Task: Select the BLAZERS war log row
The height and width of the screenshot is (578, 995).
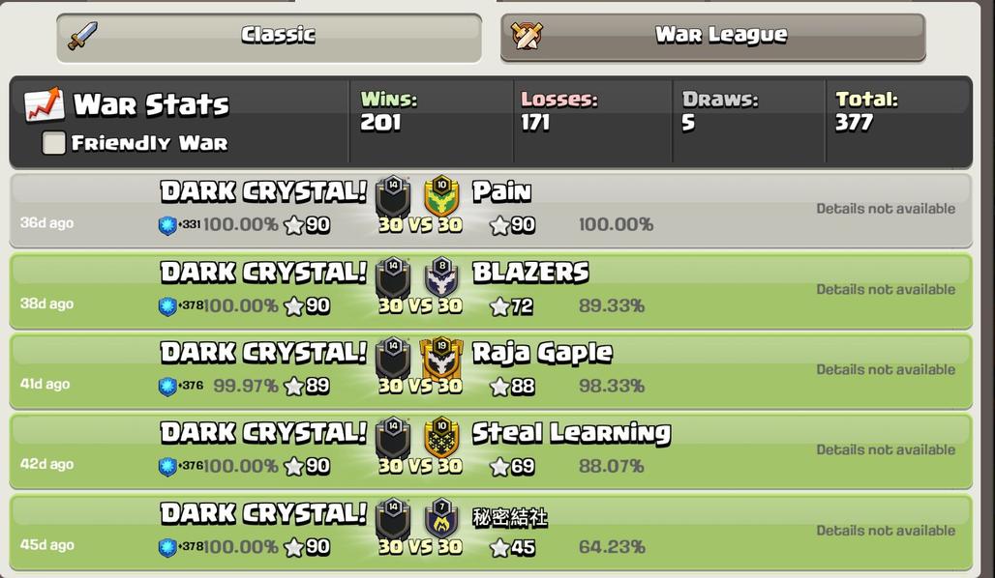Action: pos(491,291)
